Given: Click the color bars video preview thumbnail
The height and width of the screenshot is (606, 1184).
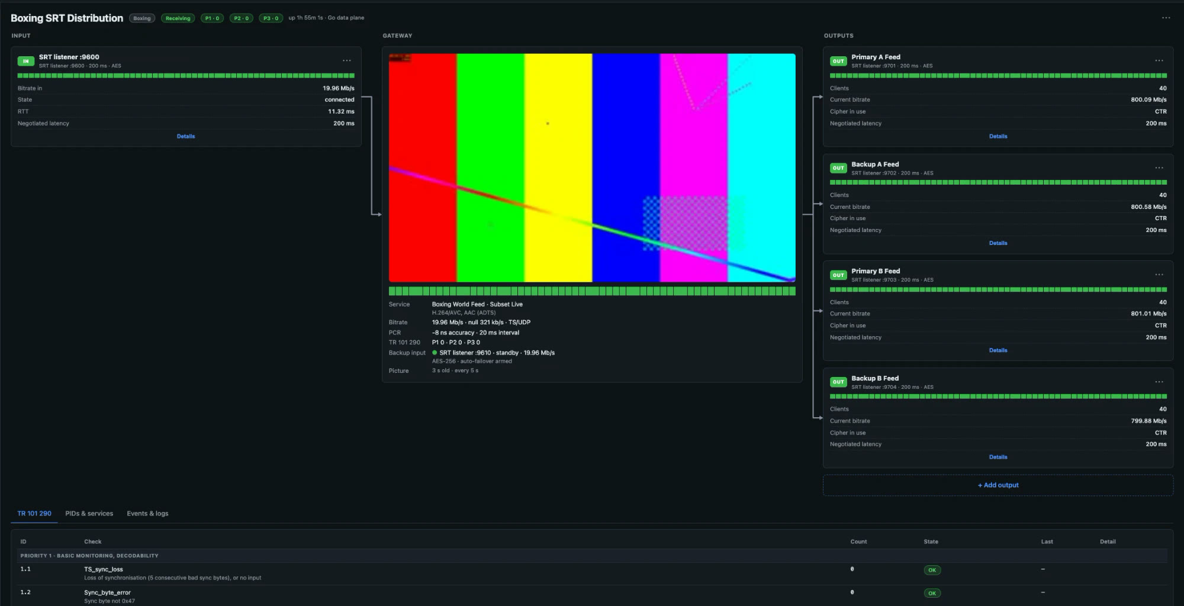Looking at the screenshot, I should click(592, 167).
